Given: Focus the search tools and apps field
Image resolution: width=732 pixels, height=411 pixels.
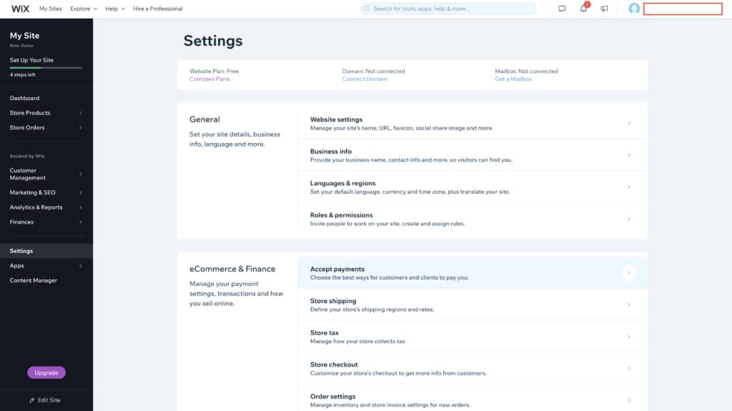Looking at the screenshot, I should (448, 9).
